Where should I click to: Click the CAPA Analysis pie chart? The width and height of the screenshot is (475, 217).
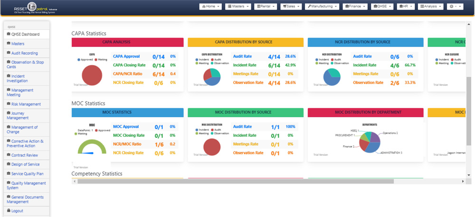(92, 75)
